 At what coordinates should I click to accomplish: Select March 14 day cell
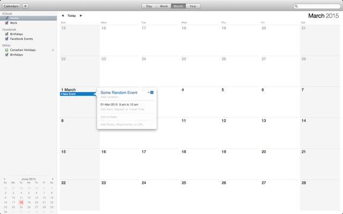click(320, 133)
